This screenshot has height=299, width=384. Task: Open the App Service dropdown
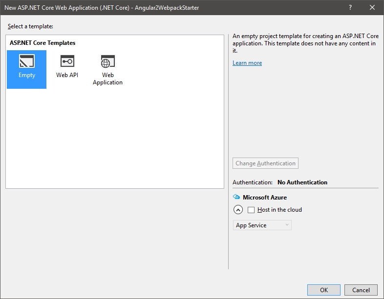pos(262,225)
